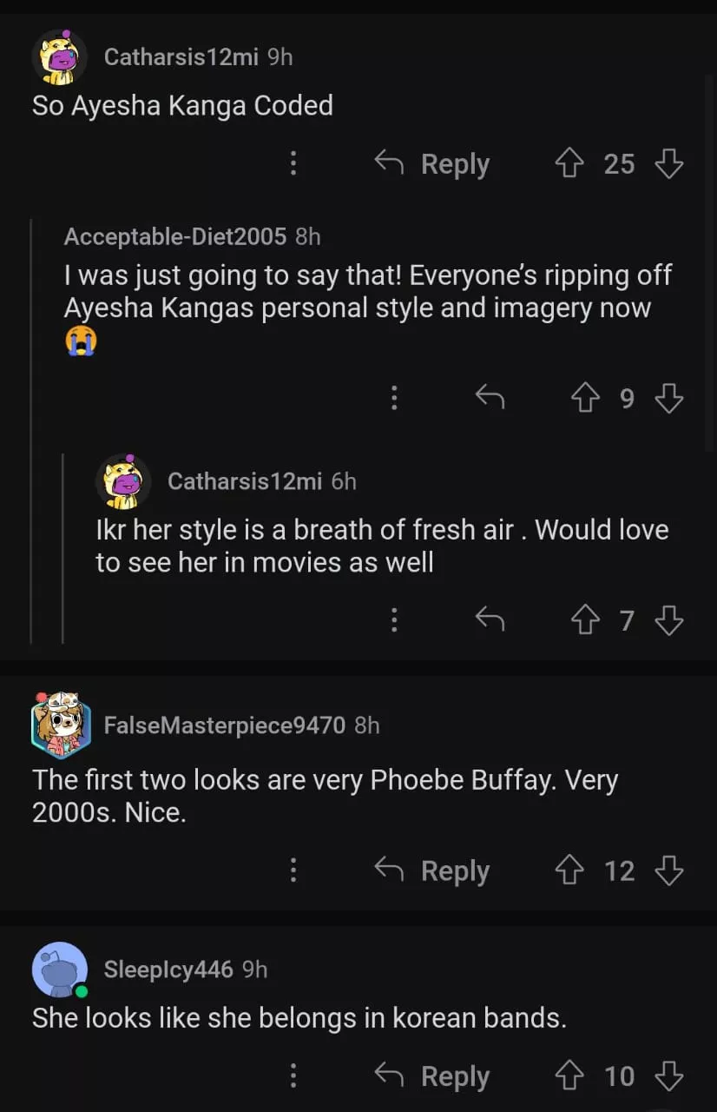Image resolution: width=717 pixels, height=1112 pixels.
Task: Downvote the korean bands comment
Action: tap(668, 1076)
